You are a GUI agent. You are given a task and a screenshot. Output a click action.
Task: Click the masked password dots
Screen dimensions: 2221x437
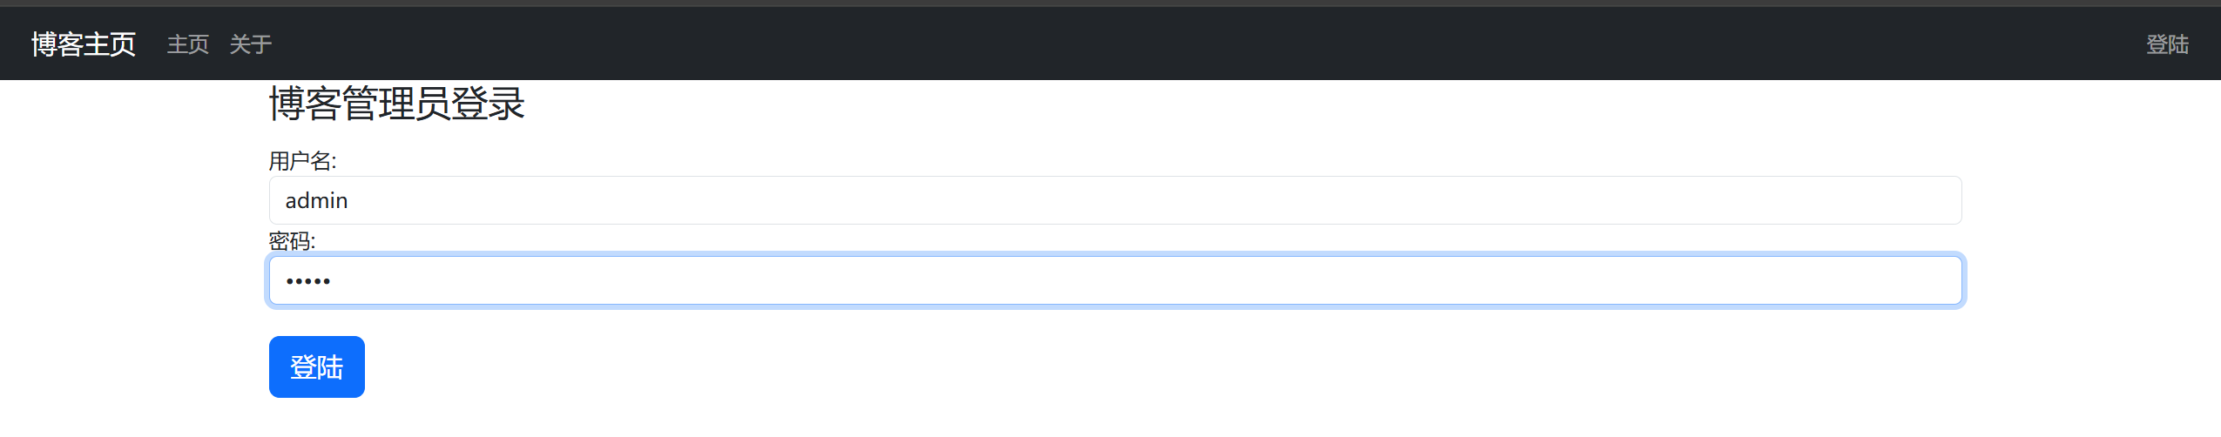pyautogui.click(x=308, y=281)
